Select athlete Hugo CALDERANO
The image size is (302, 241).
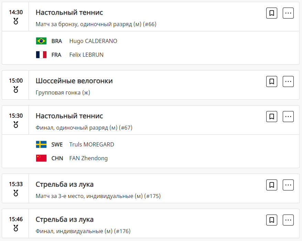point(93,41)
